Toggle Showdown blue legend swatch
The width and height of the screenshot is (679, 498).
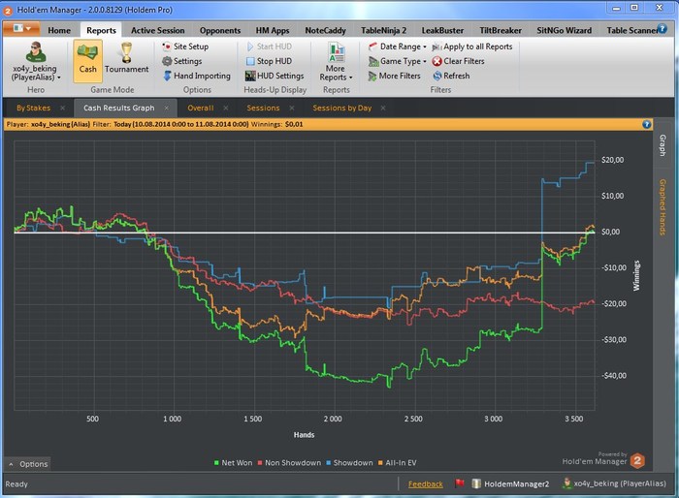[x=329, y=463]
